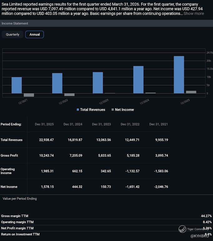Image resolution: width=213 pixels, height=241 pixels.
Task: Select net income value -1,651.42
Action: tap(132, 187)
